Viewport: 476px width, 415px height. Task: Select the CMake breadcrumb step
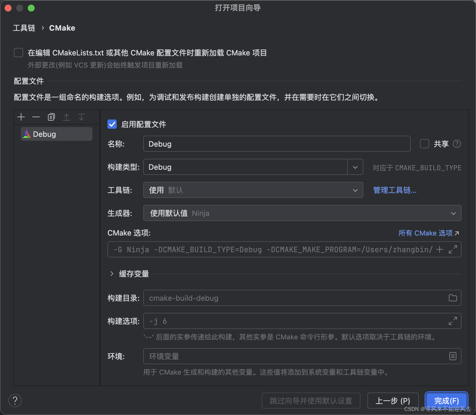(x=62, y=28)
